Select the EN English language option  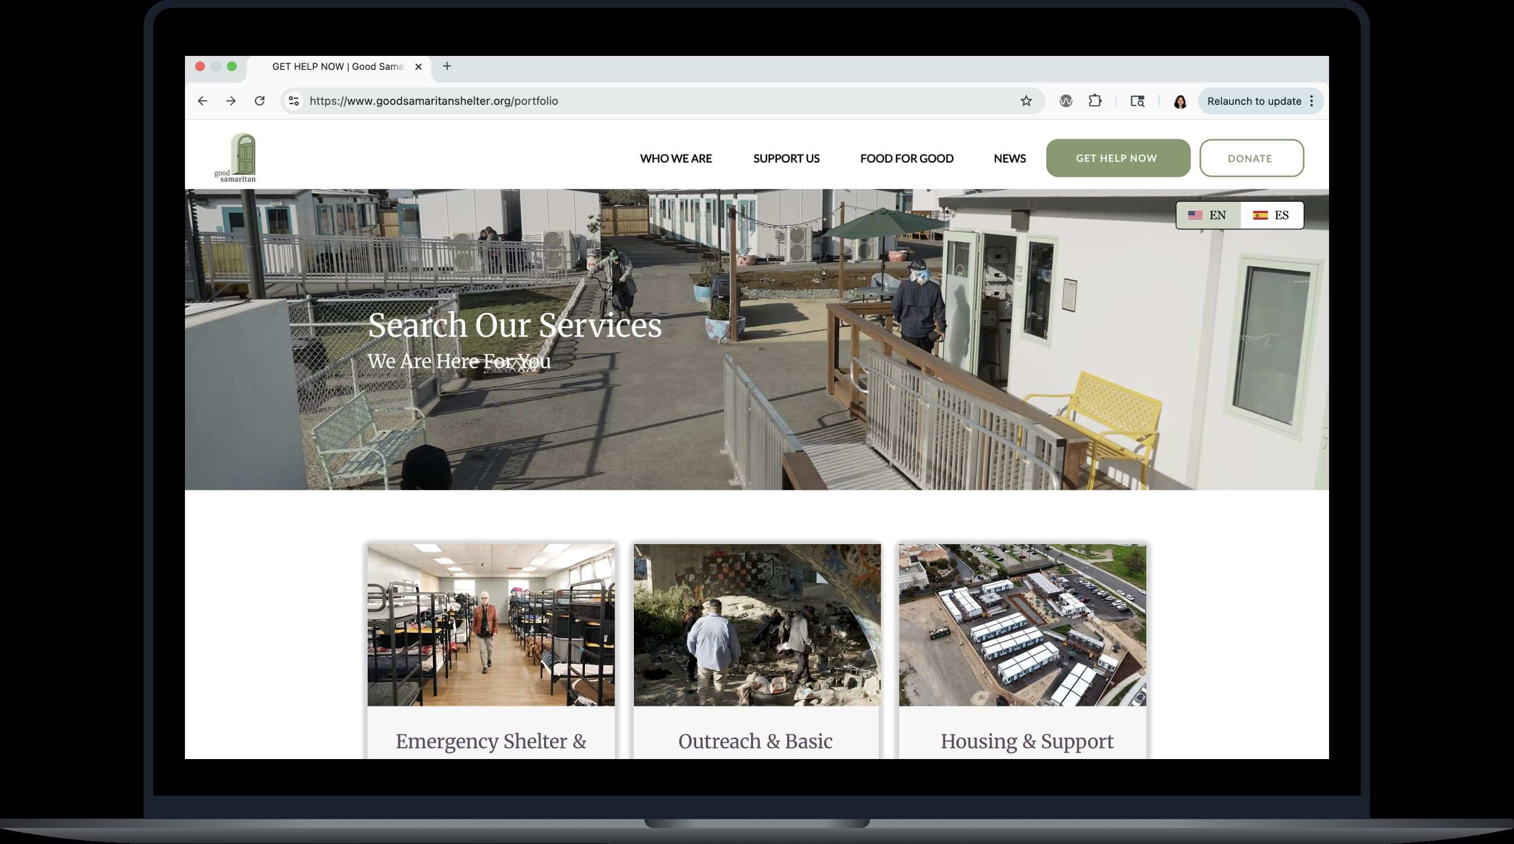click(1207, 215)
